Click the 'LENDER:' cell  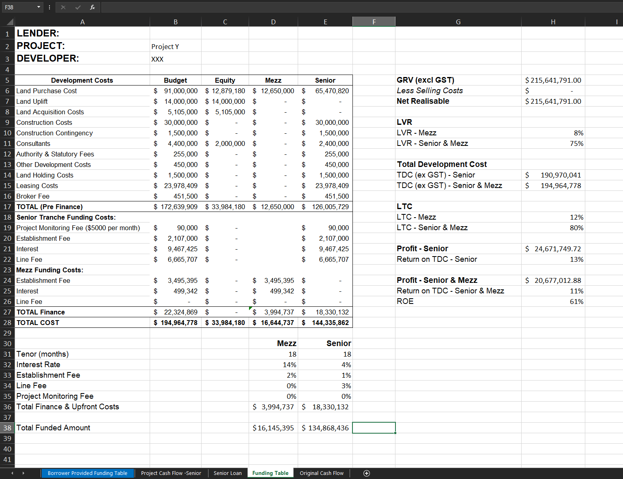coord(82,33)
